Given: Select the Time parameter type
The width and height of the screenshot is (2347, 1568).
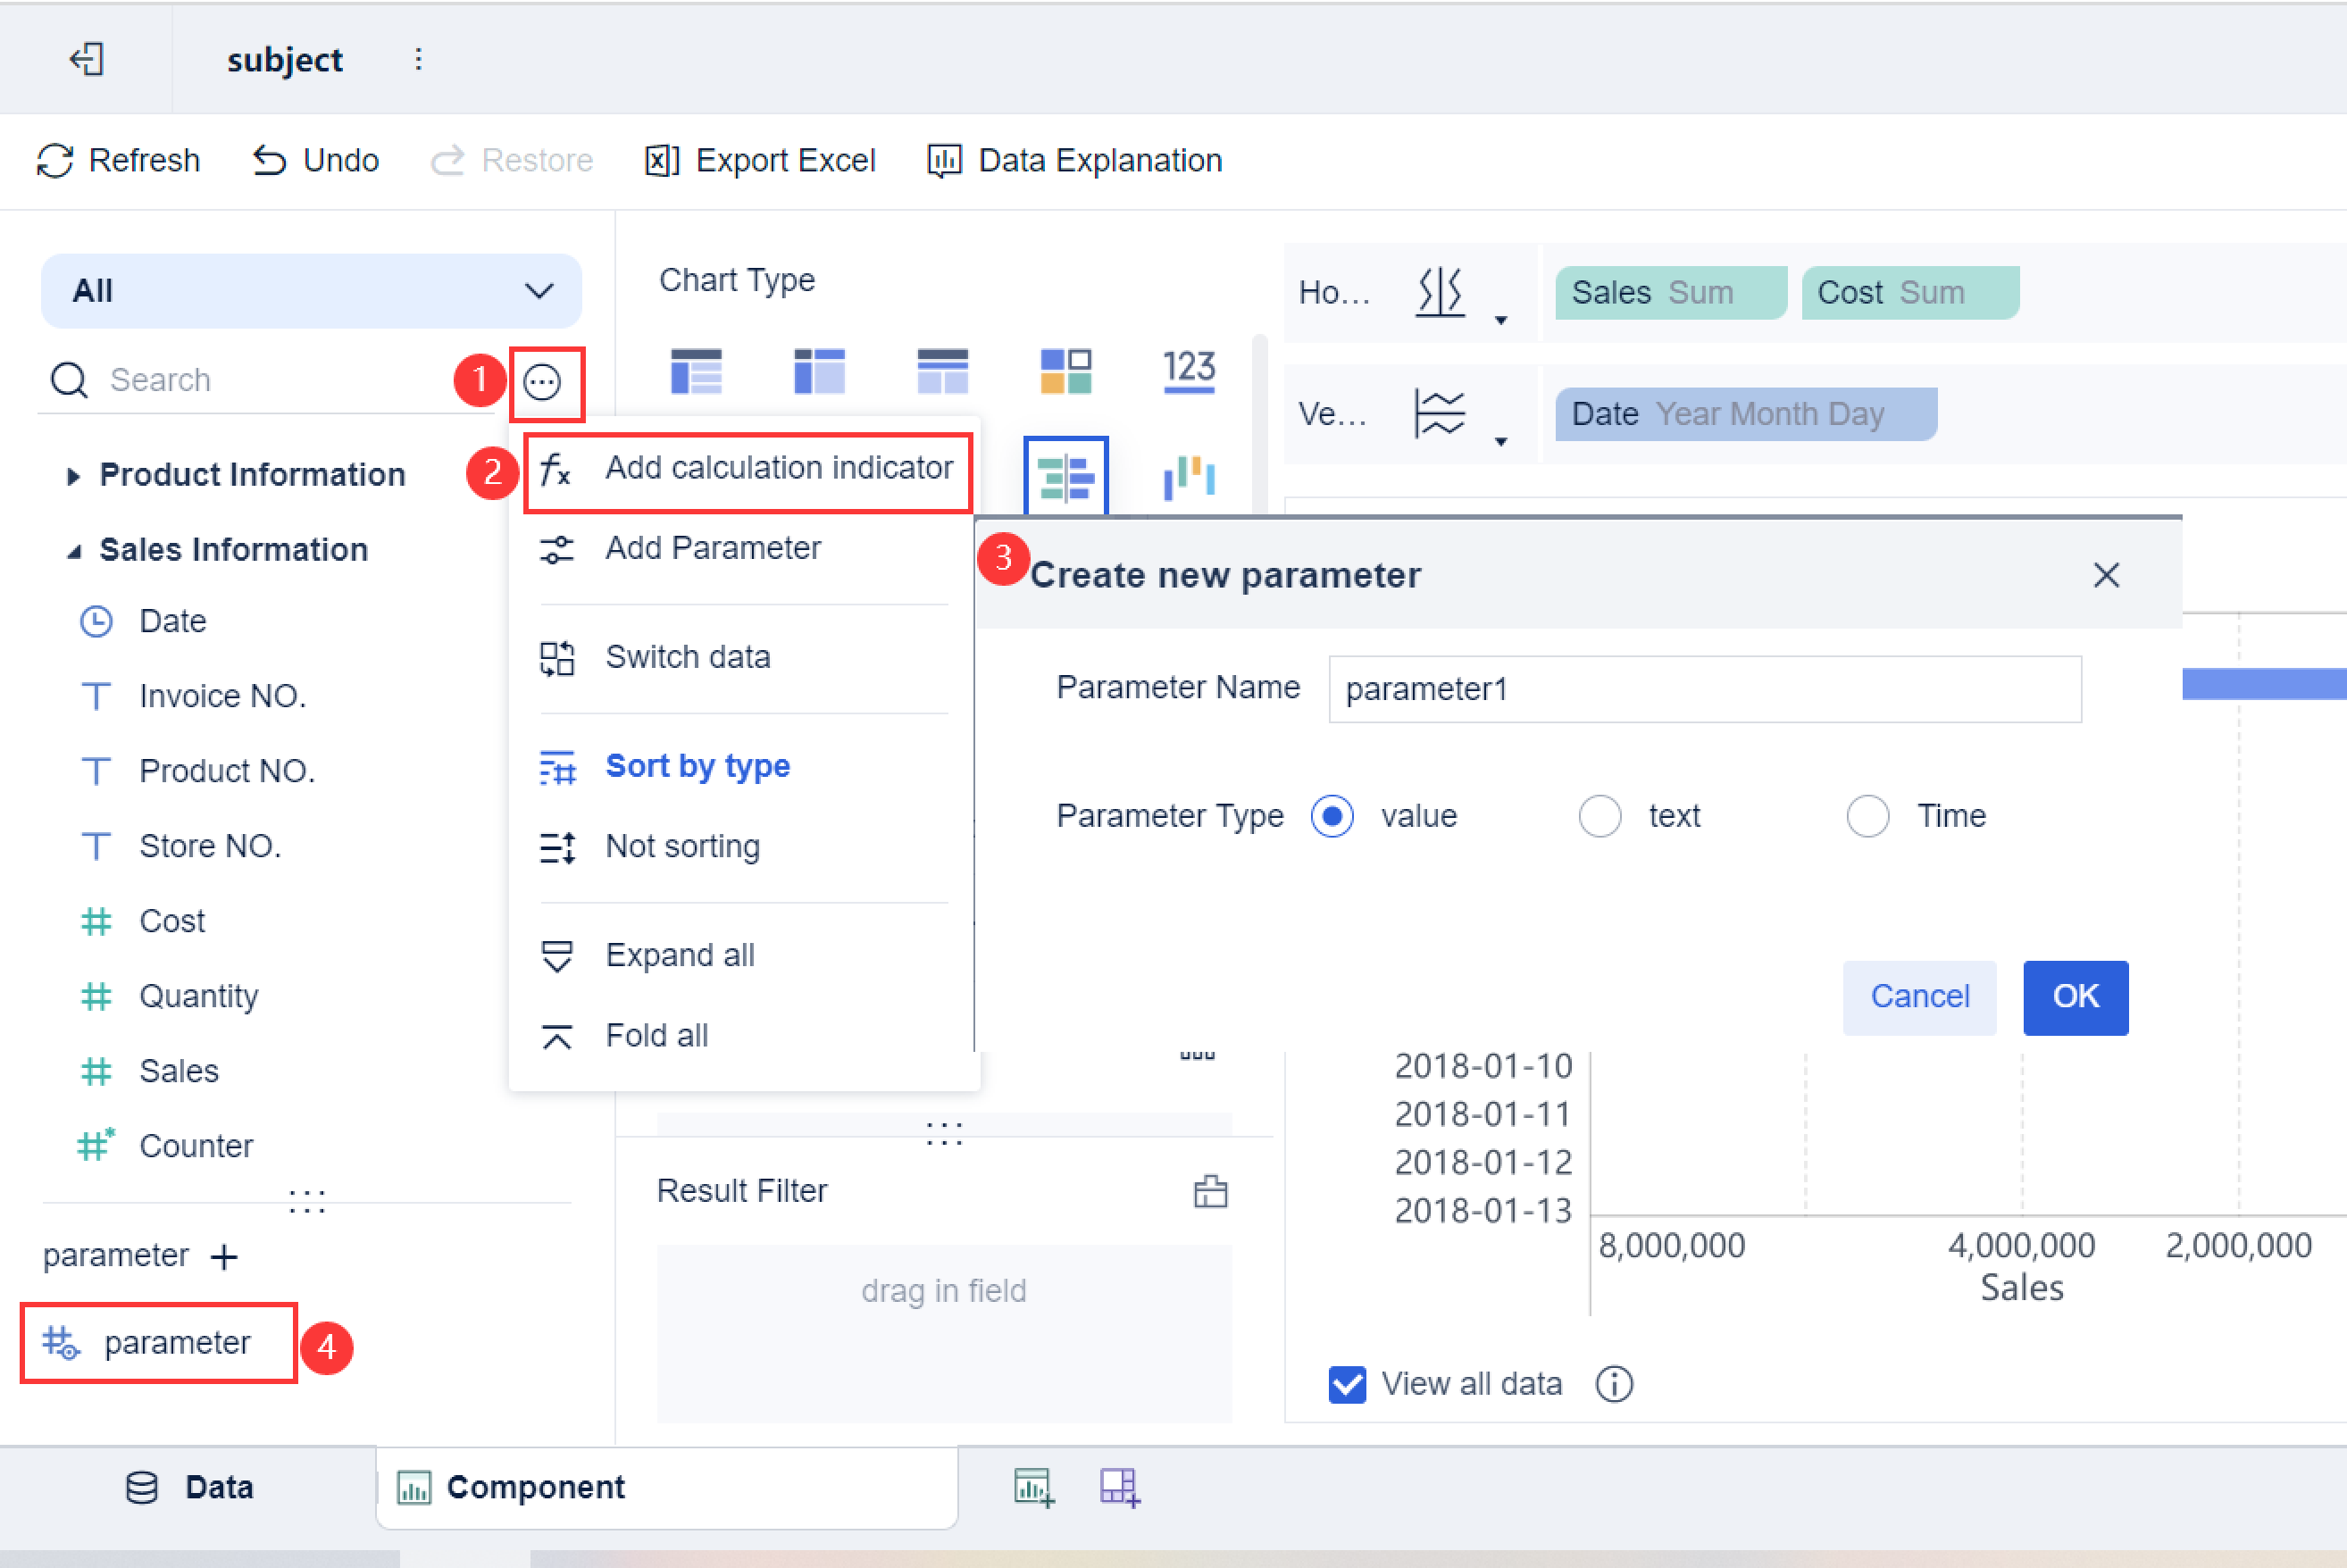Looking at the screenshot, I should 1868,816.
